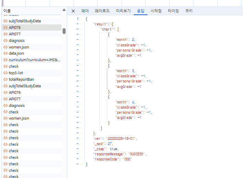Viewport: 243px width, 178px height.
Task: Open the 페이로드 tab
Action: [x=102, y=11]
